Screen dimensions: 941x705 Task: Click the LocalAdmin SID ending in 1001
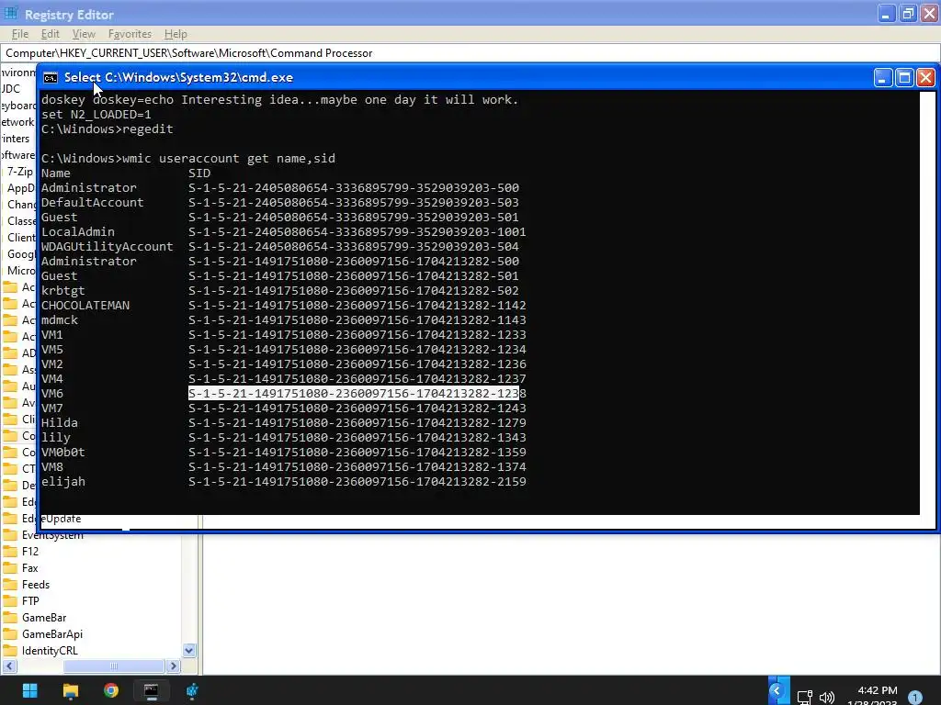pyautogui.click(x=357, y=232)
